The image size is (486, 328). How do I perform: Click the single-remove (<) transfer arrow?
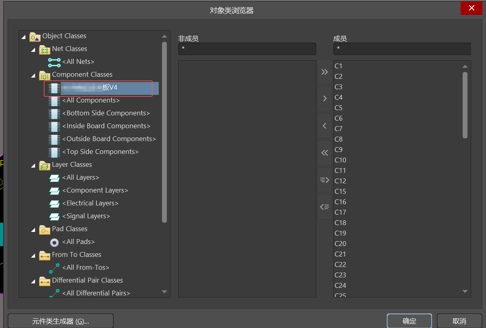[324, 125]
